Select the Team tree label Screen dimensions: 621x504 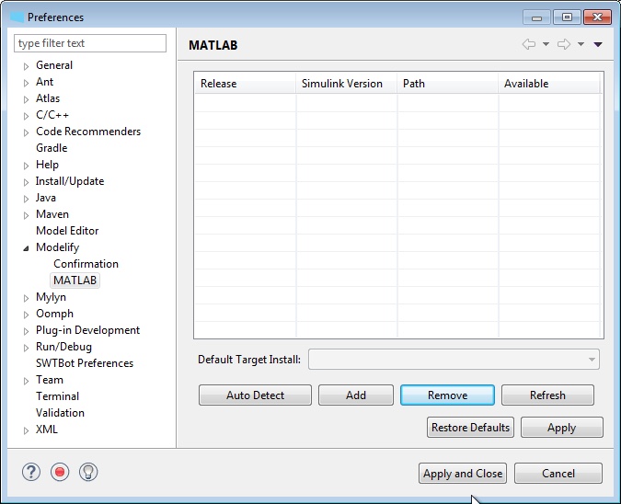tap(50, 380)
